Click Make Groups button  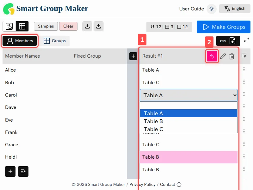pyautogui.click(x=224, y=27)
